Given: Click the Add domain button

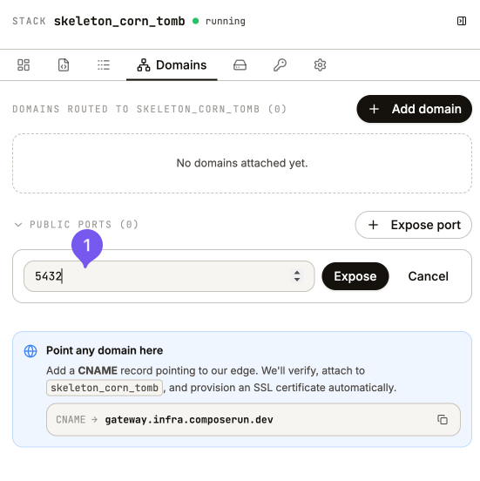Looking at the screenshot, I should click(414, 109).
